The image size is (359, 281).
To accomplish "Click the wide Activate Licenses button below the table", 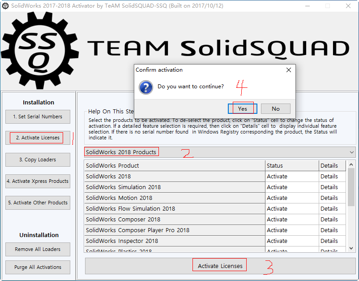I will [220, 266].
